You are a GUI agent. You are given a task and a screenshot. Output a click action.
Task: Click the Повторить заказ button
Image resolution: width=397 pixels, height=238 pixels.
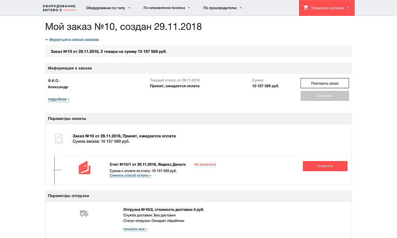(x=325, y=83)
